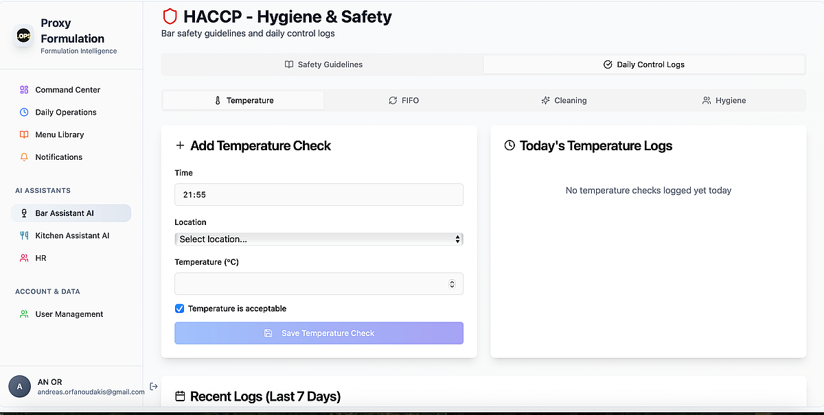Click the Daily Operations clock icon
Image resolution: width=824 pixels, height=415 pixels.
pyautogui.click(x=24, y=112)
